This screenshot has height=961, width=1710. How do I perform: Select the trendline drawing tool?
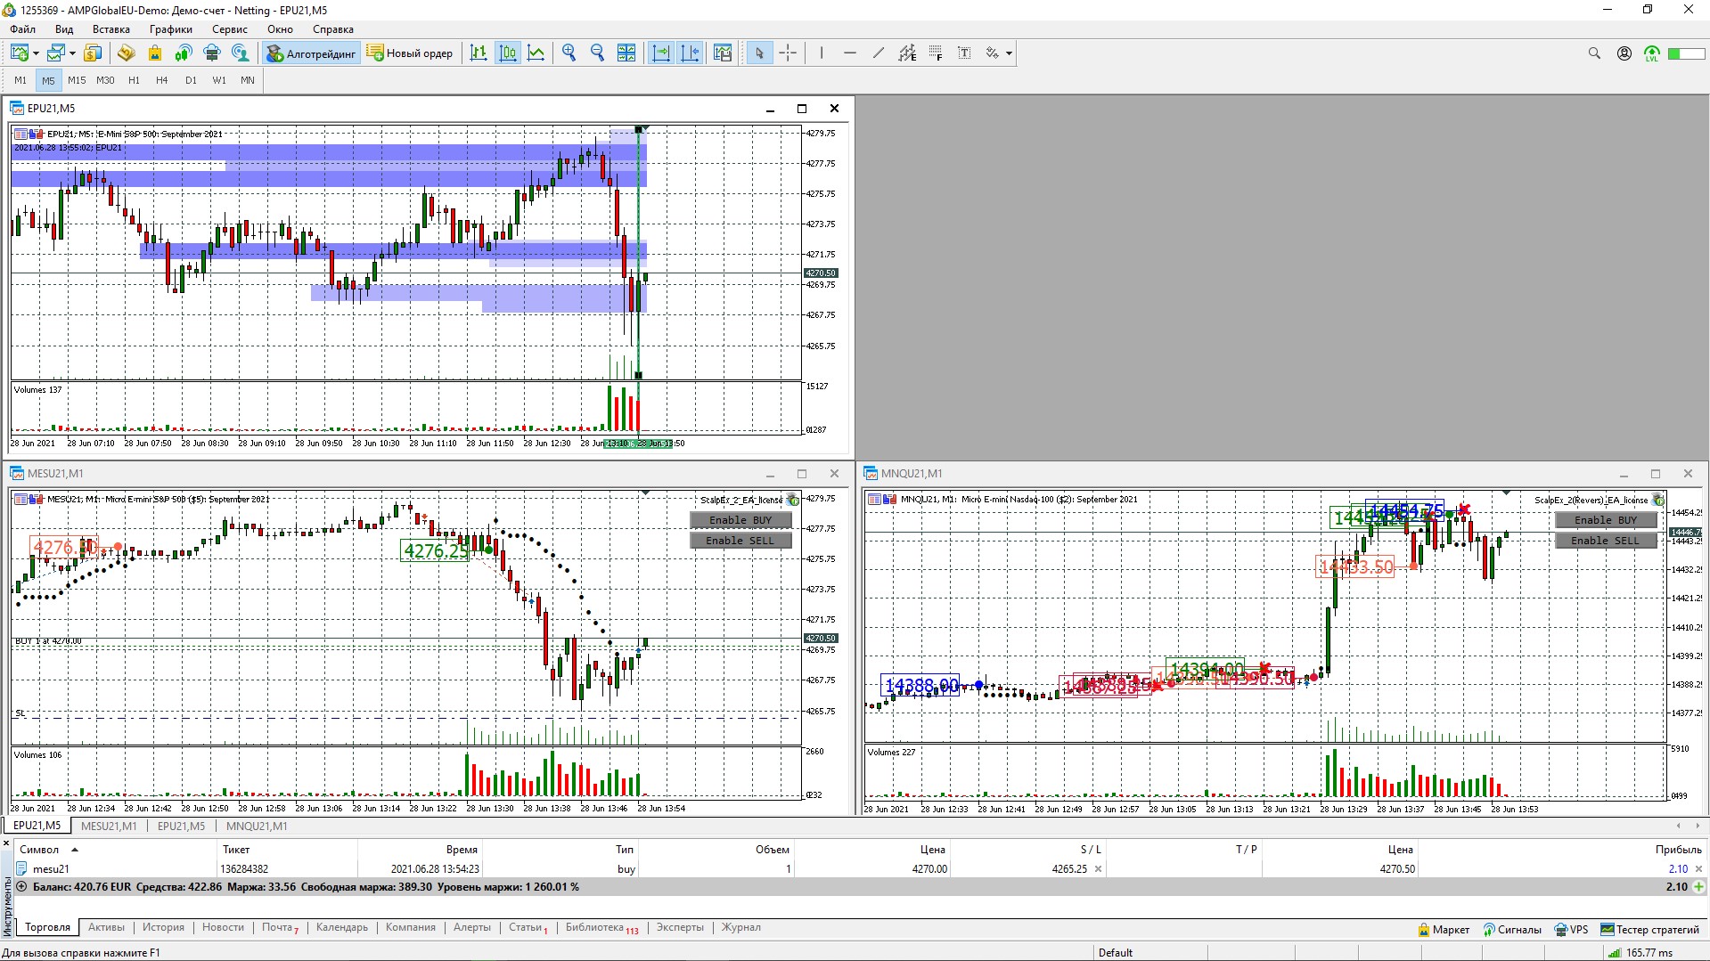pyautogui.click(x=879, y=53)
